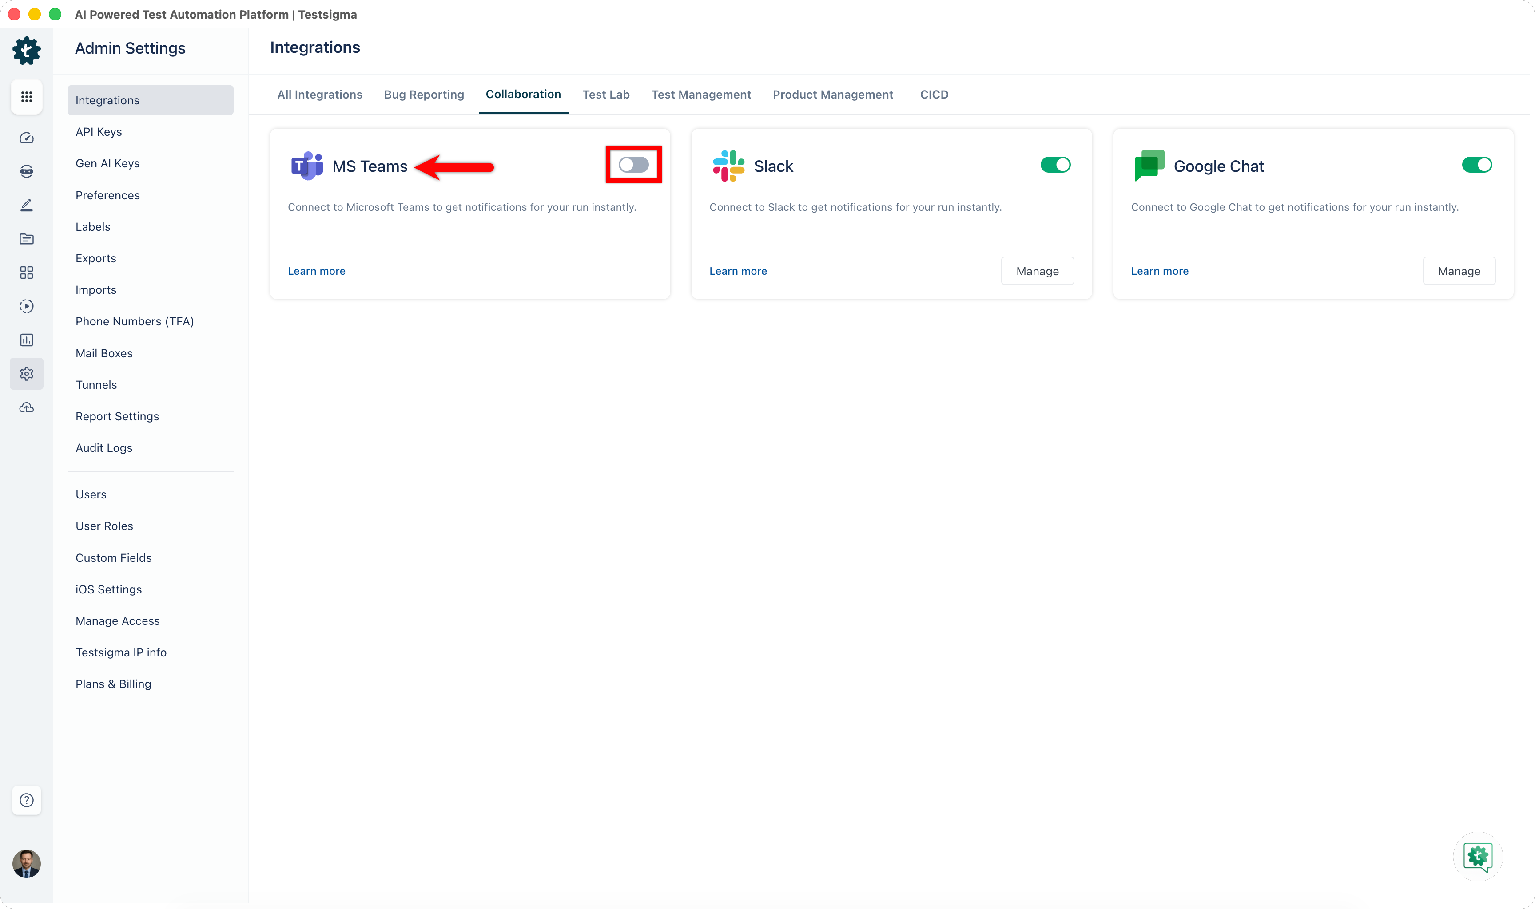
Task: Open the pencil edit icon in sidebar
Action: click(x=26, y=205)
